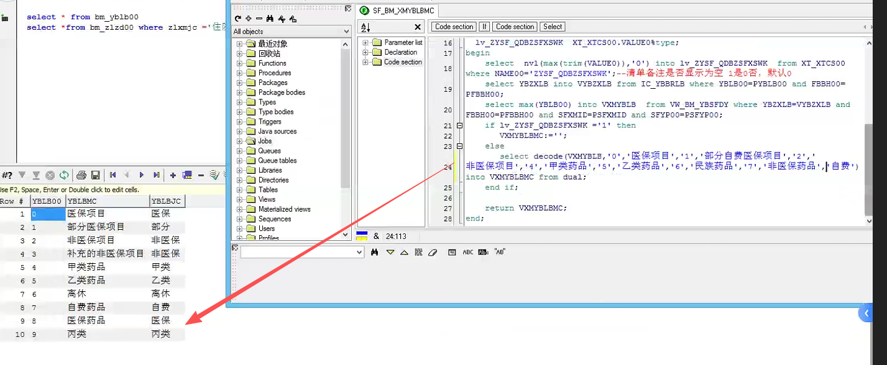
Task: Close the code contents panel with X
Action: tap(418, 27)
